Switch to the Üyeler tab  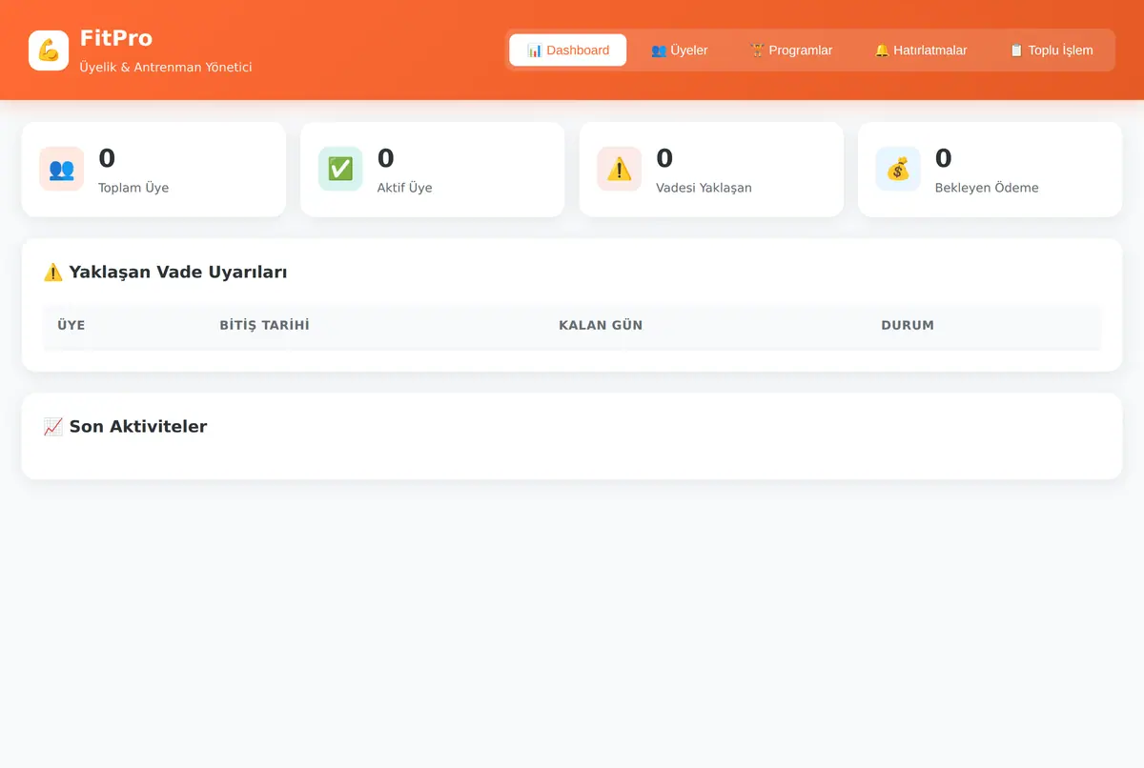click(x=680, y=51)
